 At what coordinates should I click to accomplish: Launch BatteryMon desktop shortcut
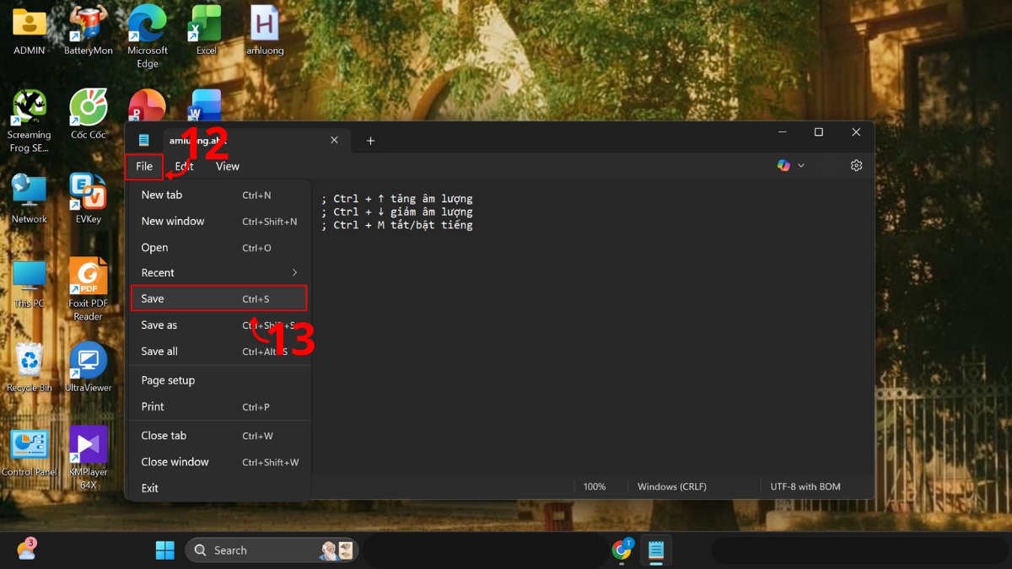point(88,30)
